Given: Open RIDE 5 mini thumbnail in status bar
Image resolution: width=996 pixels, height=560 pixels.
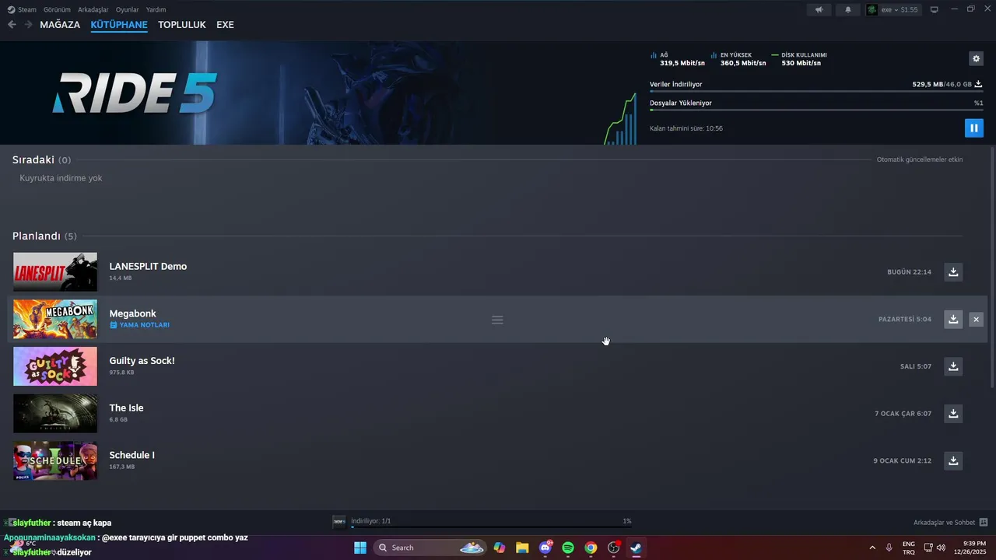Looking at the screenshot, I should 338,521.
